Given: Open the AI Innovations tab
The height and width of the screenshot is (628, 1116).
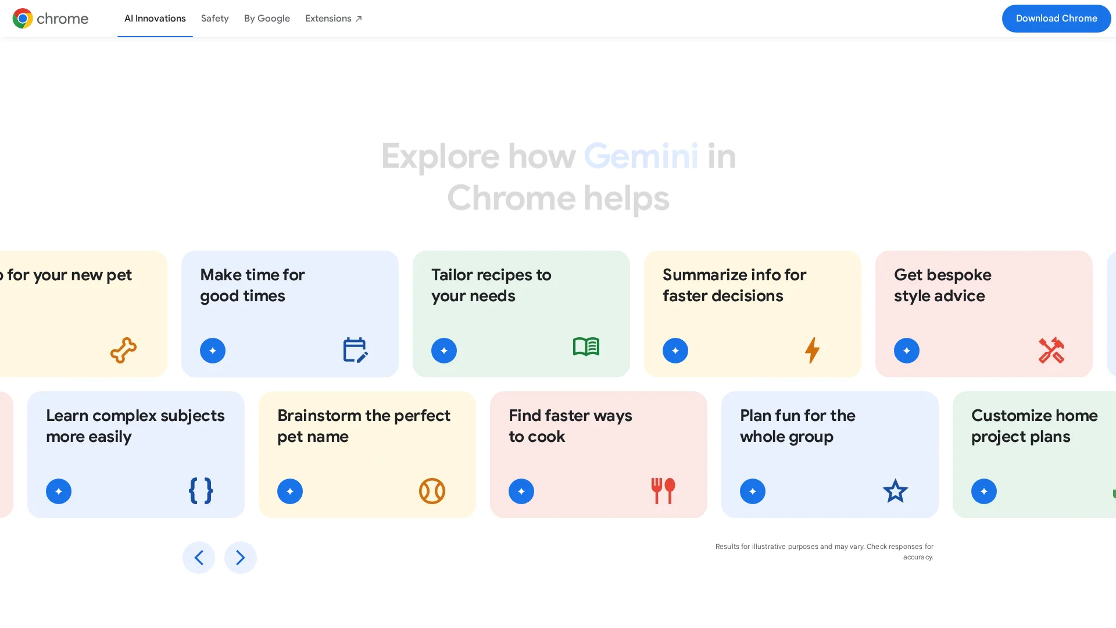Looking at the screenshot, I should click(x=155, y=19).
